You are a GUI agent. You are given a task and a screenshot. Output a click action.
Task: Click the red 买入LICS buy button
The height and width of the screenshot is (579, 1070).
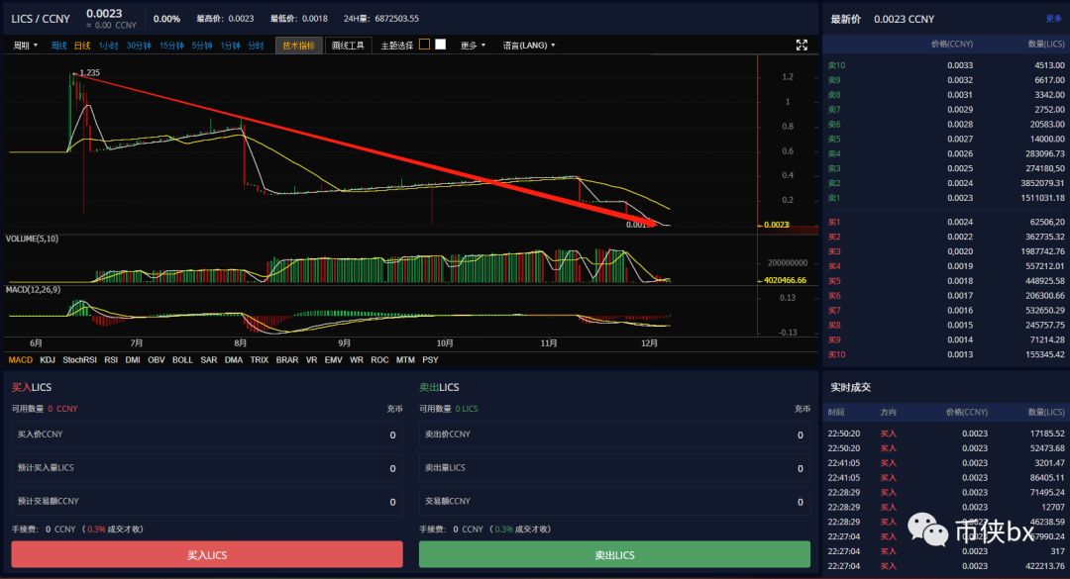[x=207, y=554]
